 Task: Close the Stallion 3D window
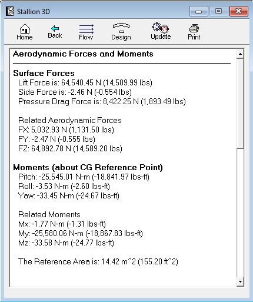pos(239,11)
